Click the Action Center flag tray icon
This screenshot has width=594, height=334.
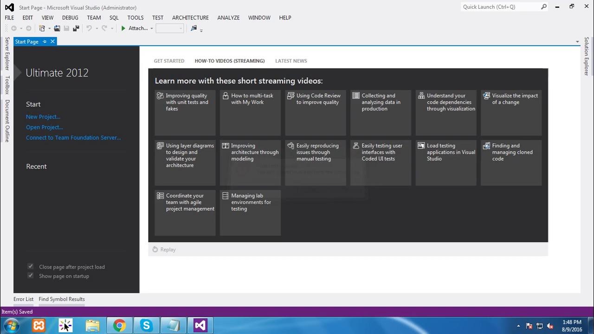coord(529,326)
